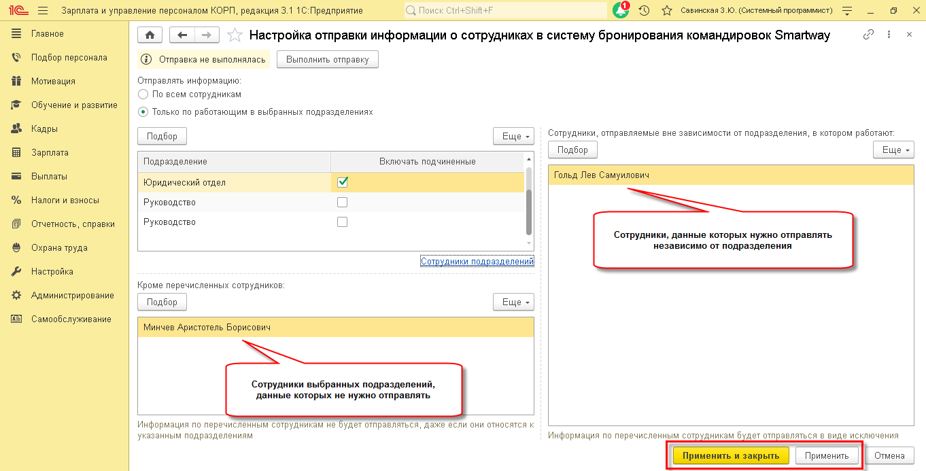Go to the home page button
This screenshot has height=471, width=926.
(150, 35)
